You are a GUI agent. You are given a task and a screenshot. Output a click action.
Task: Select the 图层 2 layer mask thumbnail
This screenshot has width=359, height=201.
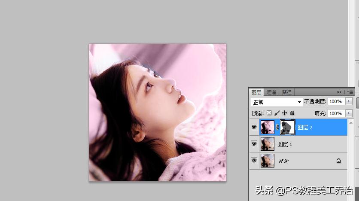coord(288,127)
